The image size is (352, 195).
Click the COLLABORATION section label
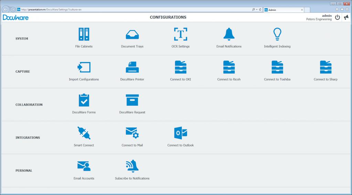[x=29, y=105]
